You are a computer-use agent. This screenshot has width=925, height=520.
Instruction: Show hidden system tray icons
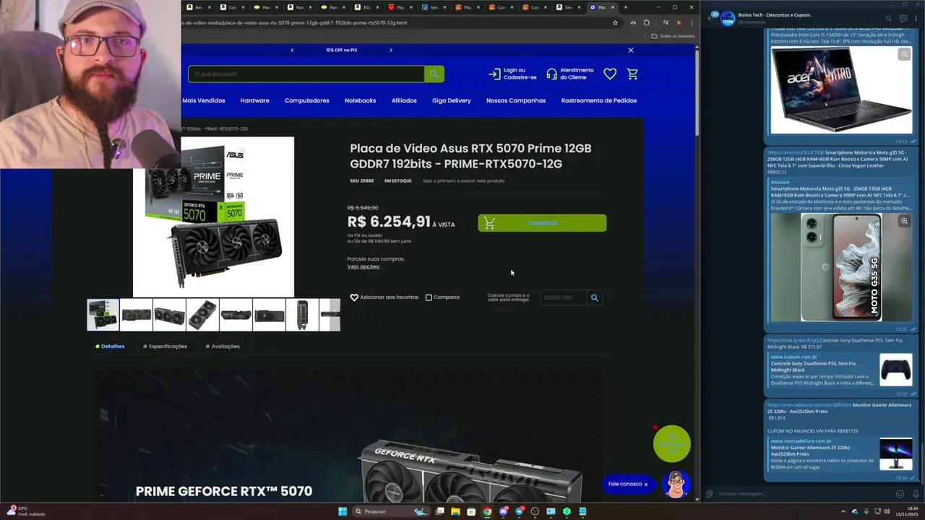click(x=843, y=511)
